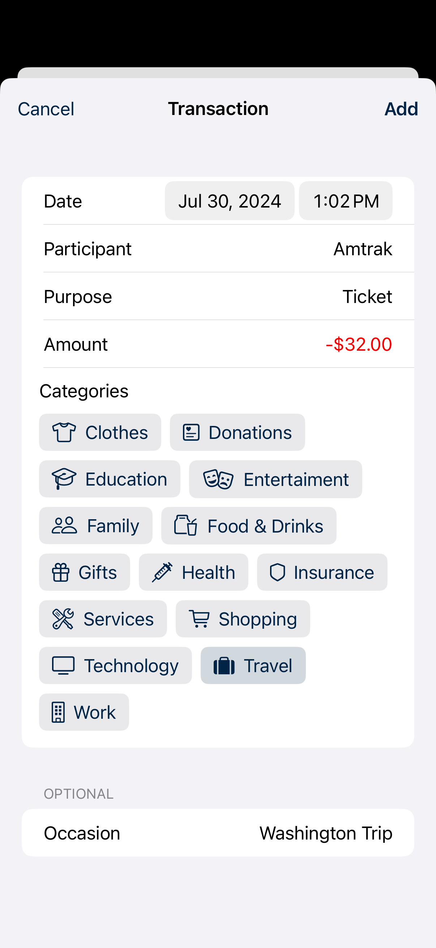The height and width of the screenshot is (948, 436).
Task: Pick the Health syringe icon
Action: point(162,572)
